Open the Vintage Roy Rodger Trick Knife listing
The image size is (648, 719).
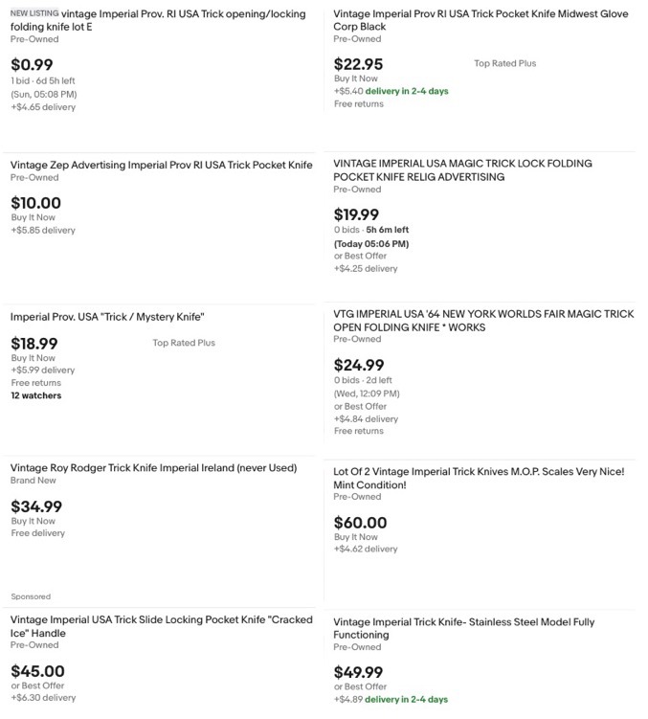tap(154, 468)
